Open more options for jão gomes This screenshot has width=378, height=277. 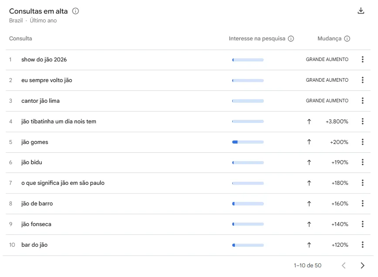tap(362, 142)
